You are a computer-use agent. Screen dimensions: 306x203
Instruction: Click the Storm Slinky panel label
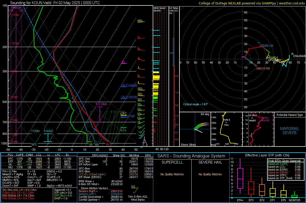[188, 145]
